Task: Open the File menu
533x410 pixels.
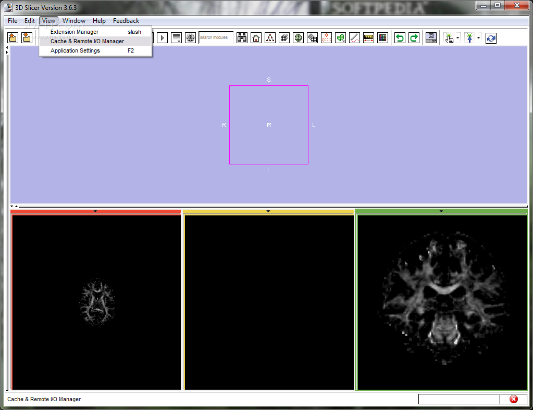Action: [x=13, y=21]
